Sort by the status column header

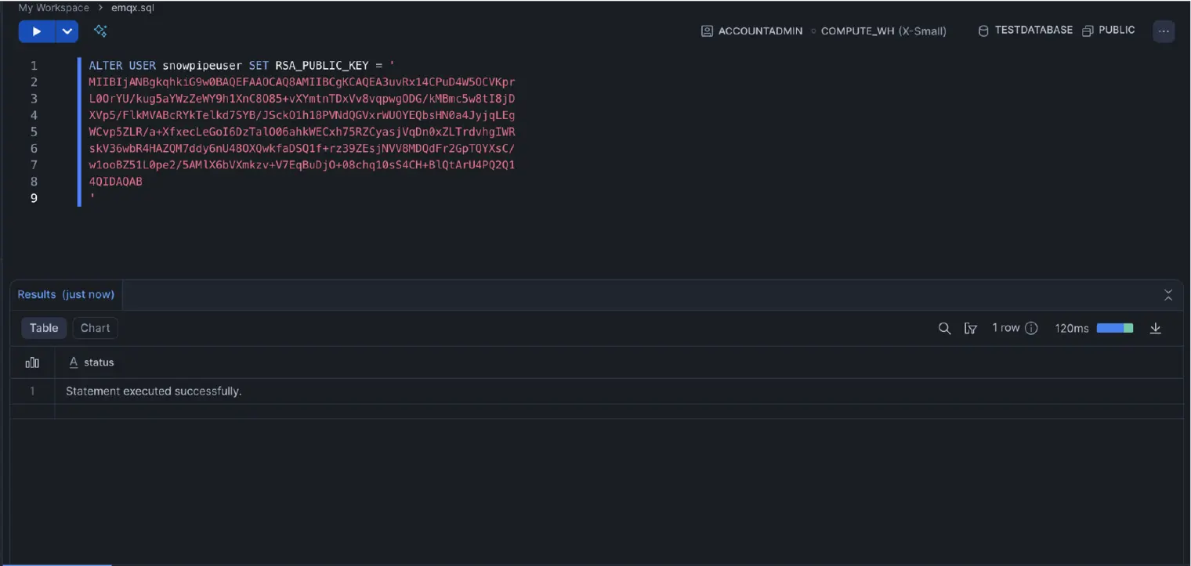coord(99,362)
